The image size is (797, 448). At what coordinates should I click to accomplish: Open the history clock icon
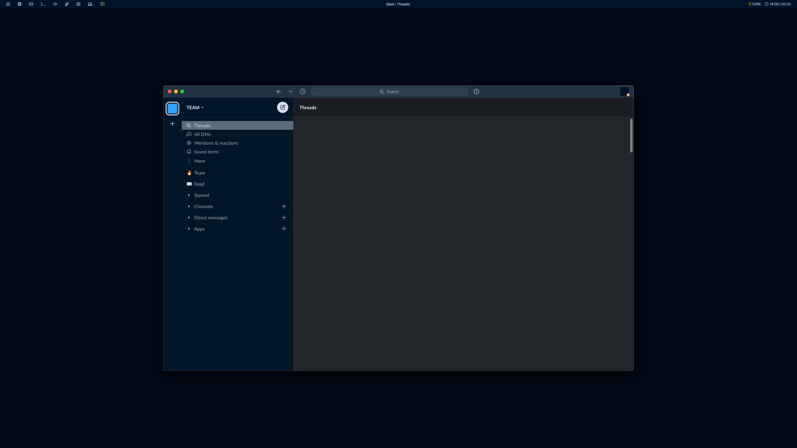coord(302,91)
